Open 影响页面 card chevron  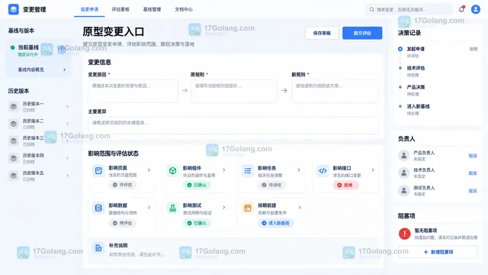(149, 170)
